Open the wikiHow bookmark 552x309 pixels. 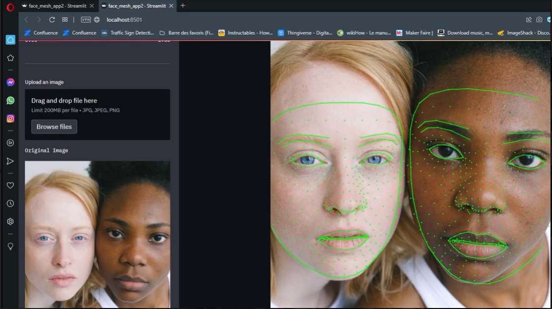[364, 33]
